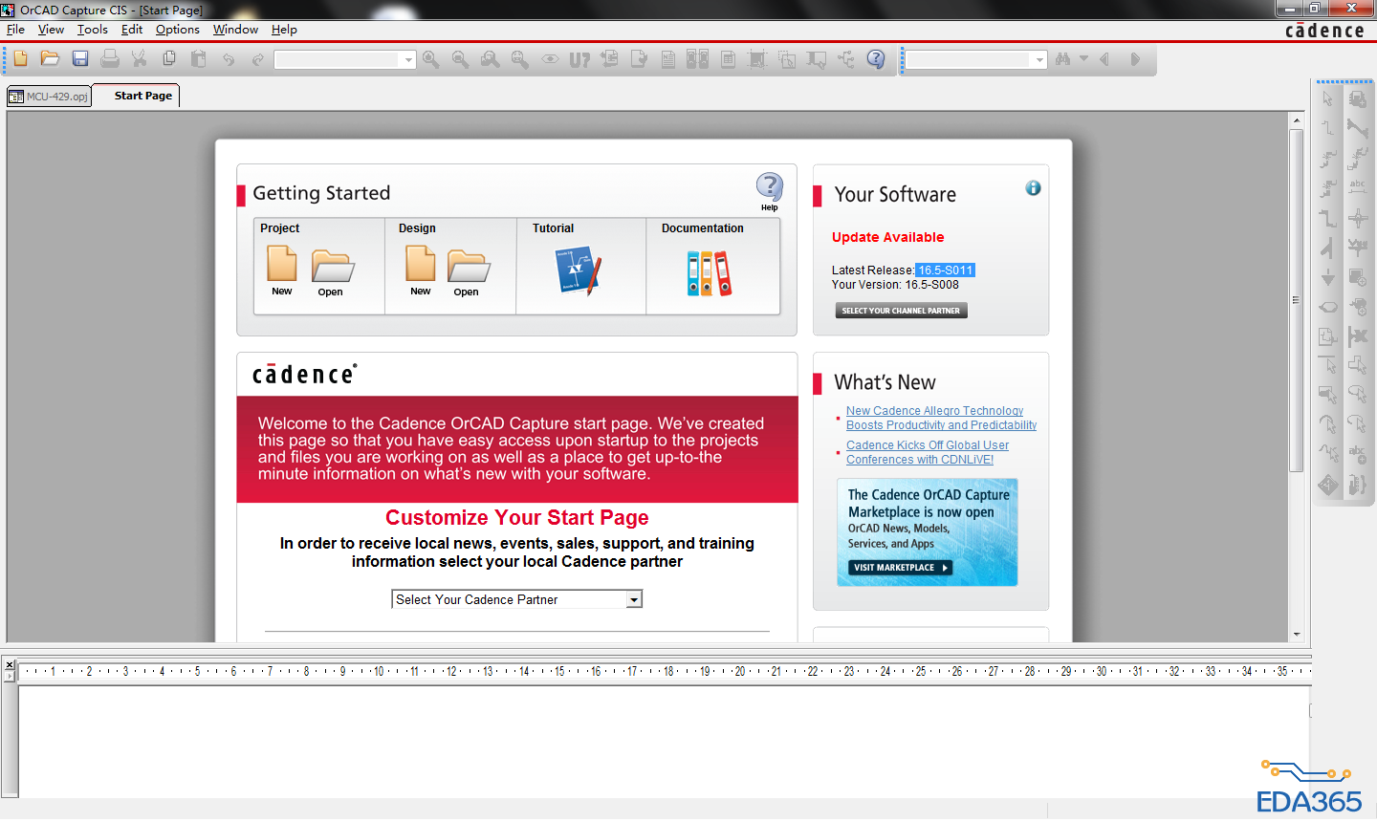Screen dimensions: 1377x822
Task: Open the Edit menu
Action: [132, 30]
